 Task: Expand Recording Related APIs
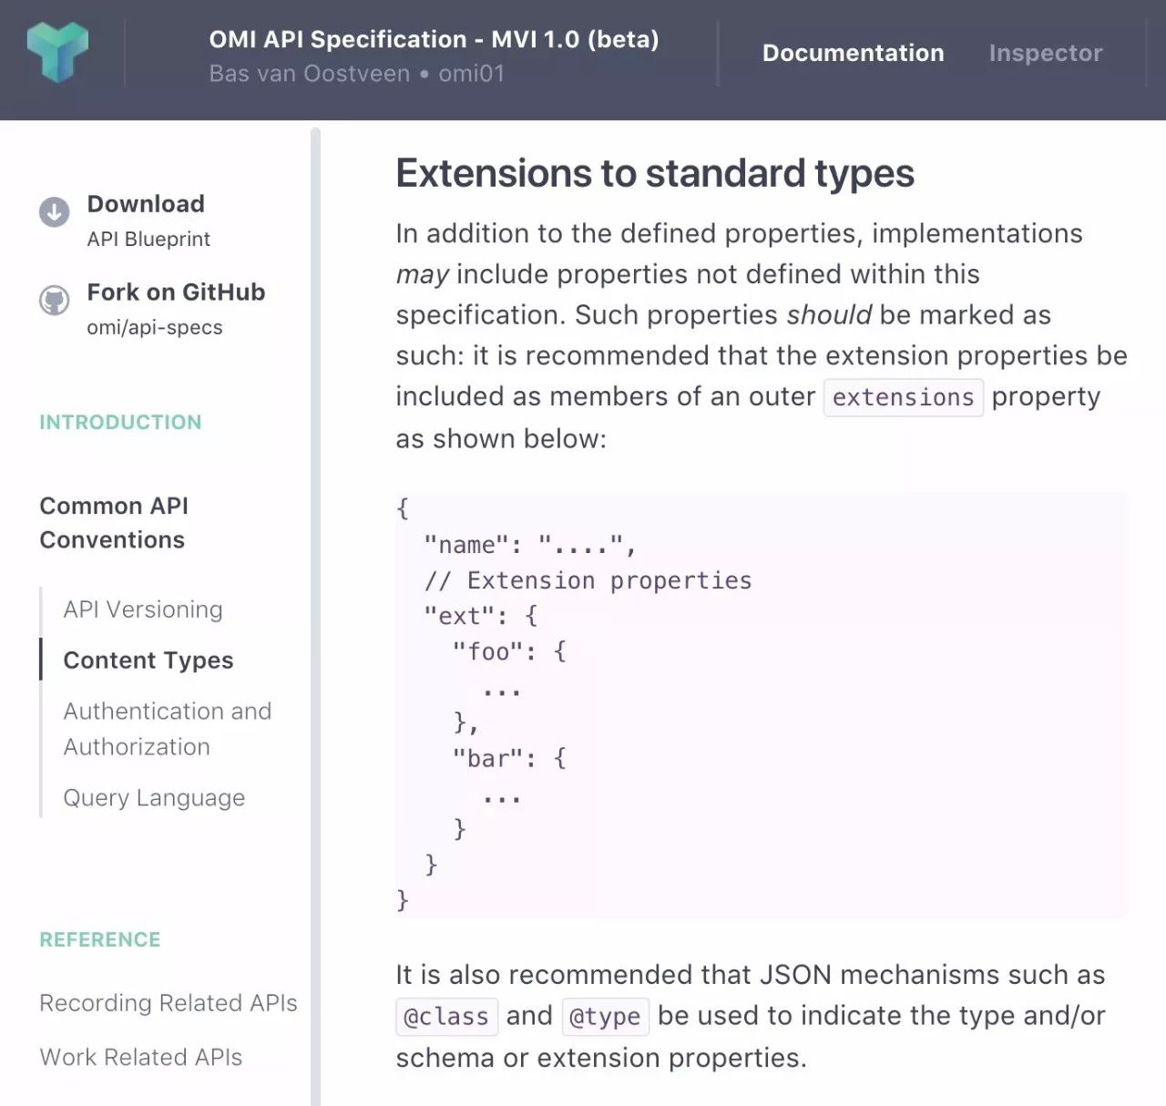[169, 1003]
